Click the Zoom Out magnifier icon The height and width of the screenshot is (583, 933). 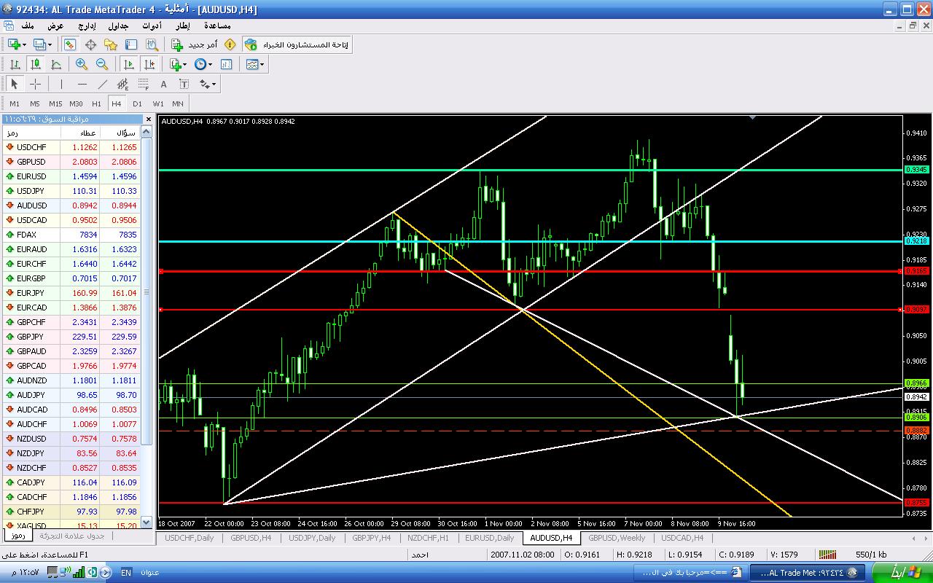point(102,64)
